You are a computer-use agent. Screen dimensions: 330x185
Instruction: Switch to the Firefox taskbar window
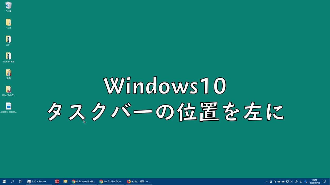[x=139, y=181]
